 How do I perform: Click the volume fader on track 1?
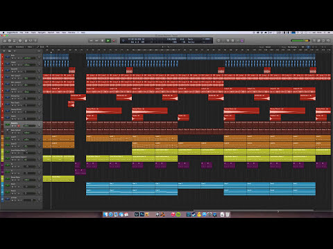[x=30, y=58]
